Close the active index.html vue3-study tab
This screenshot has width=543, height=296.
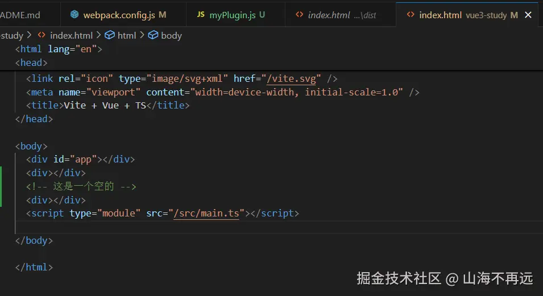point(528,15)
